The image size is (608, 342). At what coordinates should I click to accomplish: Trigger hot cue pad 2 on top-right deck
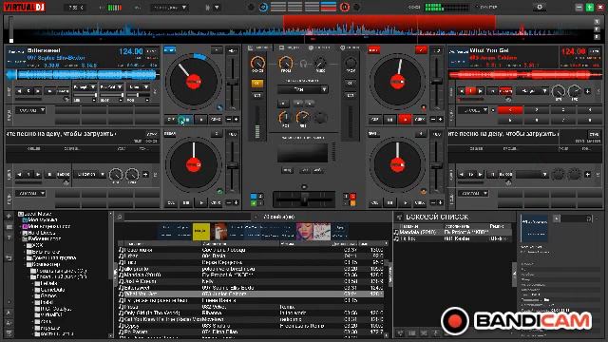coord(537,110)
